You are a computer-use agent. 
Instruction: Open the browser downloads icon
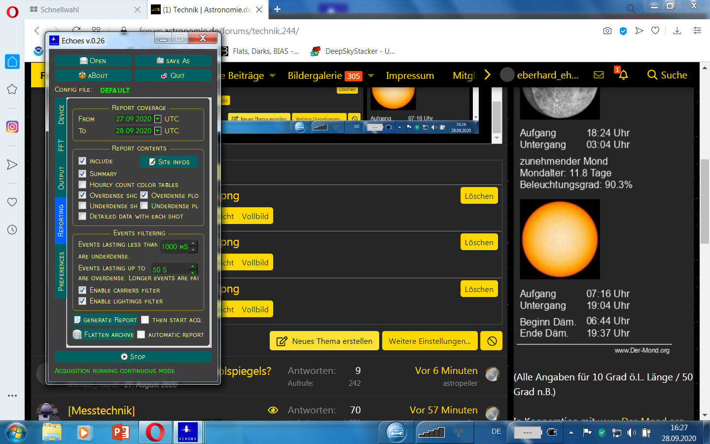coord(677,31)
